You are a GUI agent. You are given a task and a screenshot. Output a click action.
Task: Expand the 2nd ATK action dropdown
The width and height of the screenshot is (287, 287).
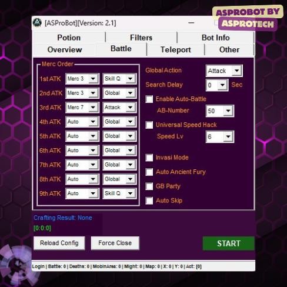pos(119,93)
